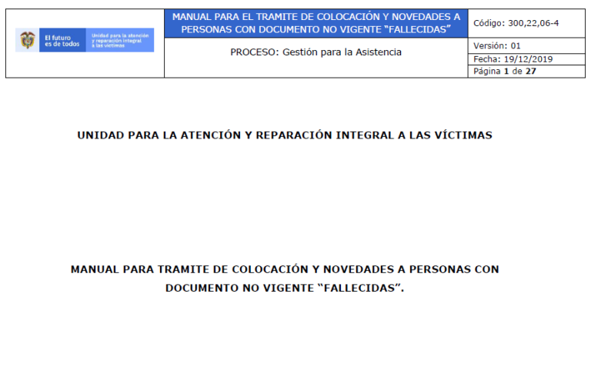Click heading 'UNIDAD PARA LA ATENCIÓN Y REPARACIÓN INTEGRAL'
The width and height of the screenshot is (591, 367).
pos(285,135)
